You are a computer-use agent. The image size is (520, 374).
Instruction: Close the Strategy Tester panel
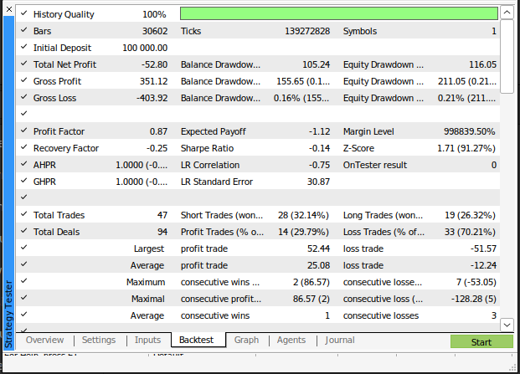(x=9, y=9)
